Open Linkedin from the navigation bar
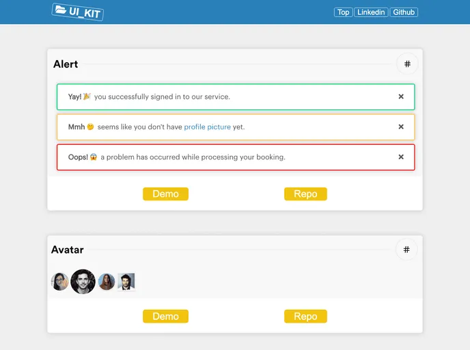This screenshot has height=350, width=470. (371, 12)
